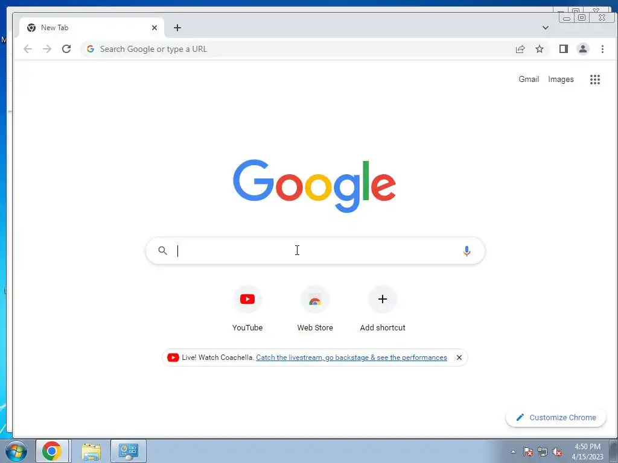Screen dimensions: 618x463
Task: Start voice search with the microphone
Action: (x=467, y=251)
